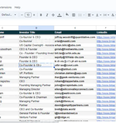Expand the vertical align dropdown arrow
This screenshot has width=116, height=123.
tap(101, 15)
